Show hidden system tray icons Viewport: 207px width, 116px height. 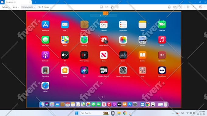[x=173, y=113]
